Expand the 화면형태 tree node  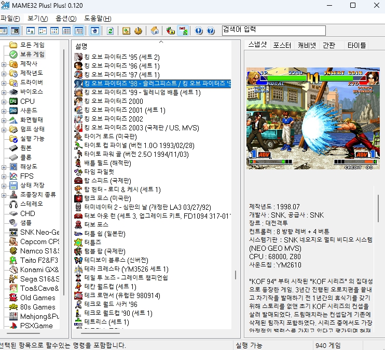coord(4,120)
